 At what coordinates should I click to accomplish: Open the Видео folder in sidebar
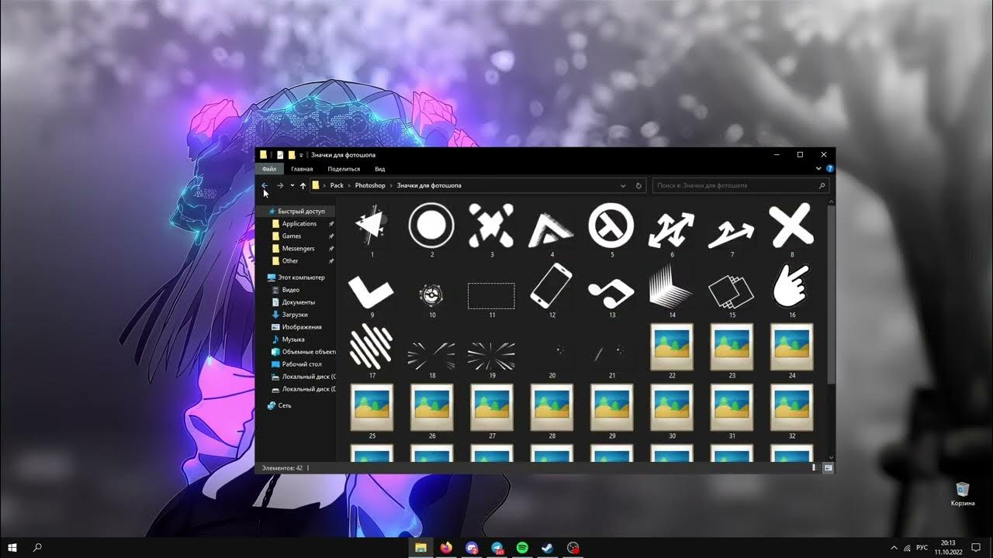point(291,290)
